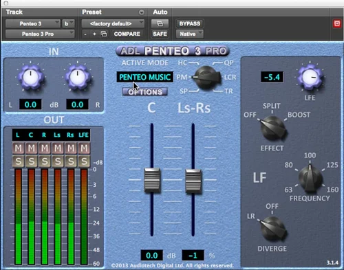The height and width of the screenshot is (270, 344).
Task: Select PM active mode position
Action: [182, 78]
